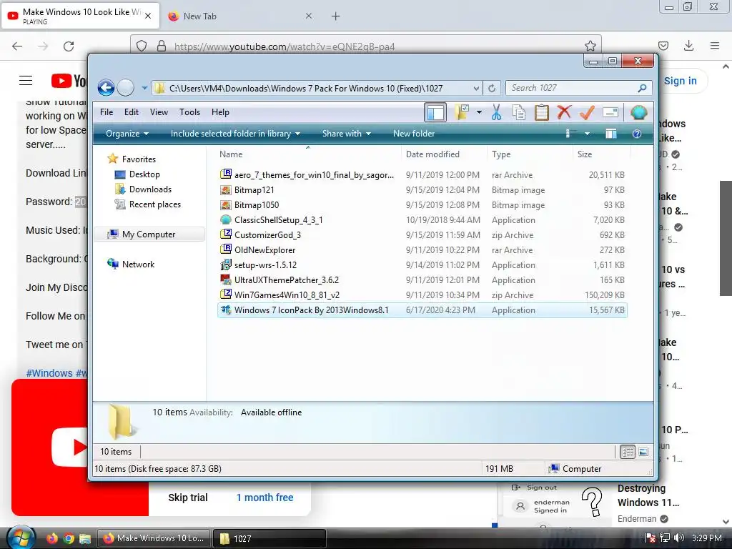
Task: Open the Help menu
Action: [220, 112]
